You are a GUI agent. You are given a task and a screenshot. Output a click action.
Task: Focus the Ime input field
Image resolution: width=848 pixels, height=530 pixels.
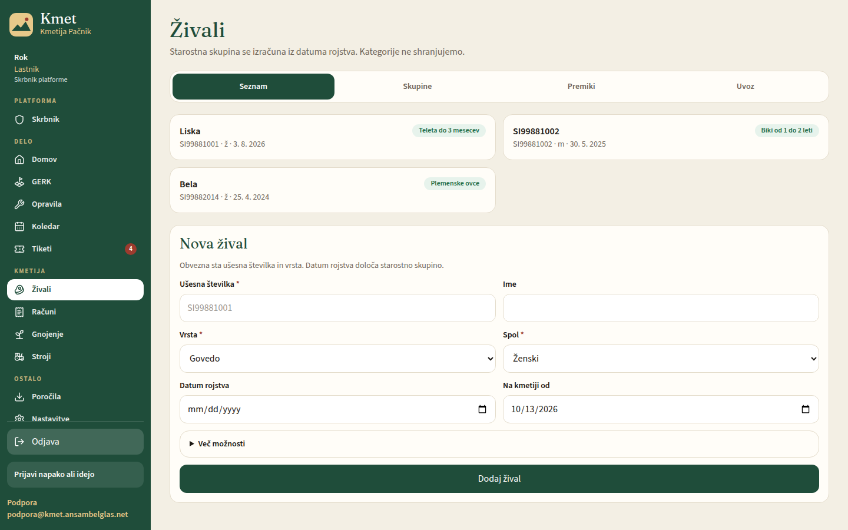pyautogui.click(x=661, y=308)
